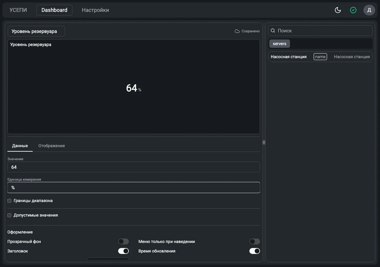Image resolution: width=380 pixels, height=267 pixels.
Task: Open the Настройки menu item
Action: click(x=95, y=10)
